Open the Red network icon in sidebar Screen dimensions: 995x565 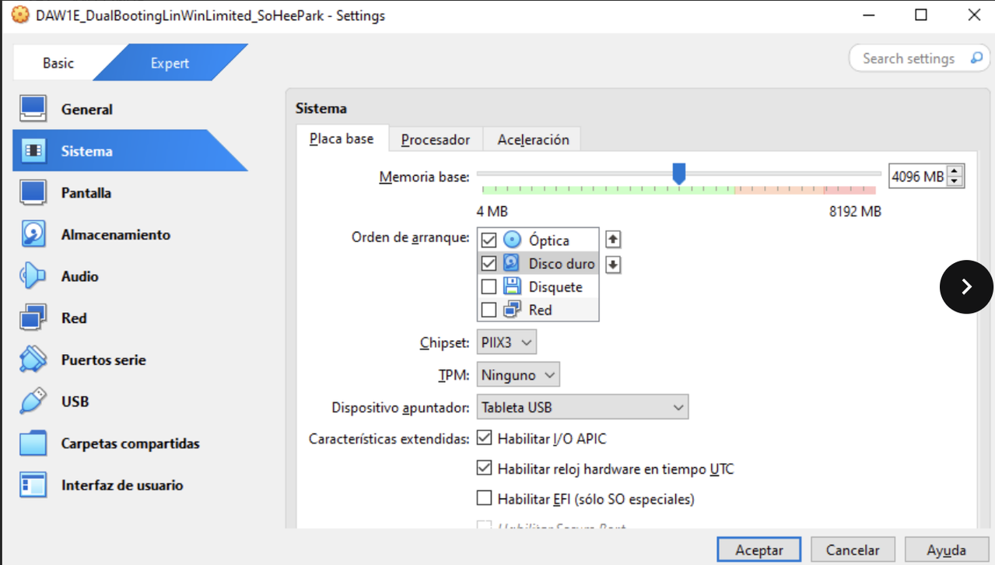click(x=33, y=318)
